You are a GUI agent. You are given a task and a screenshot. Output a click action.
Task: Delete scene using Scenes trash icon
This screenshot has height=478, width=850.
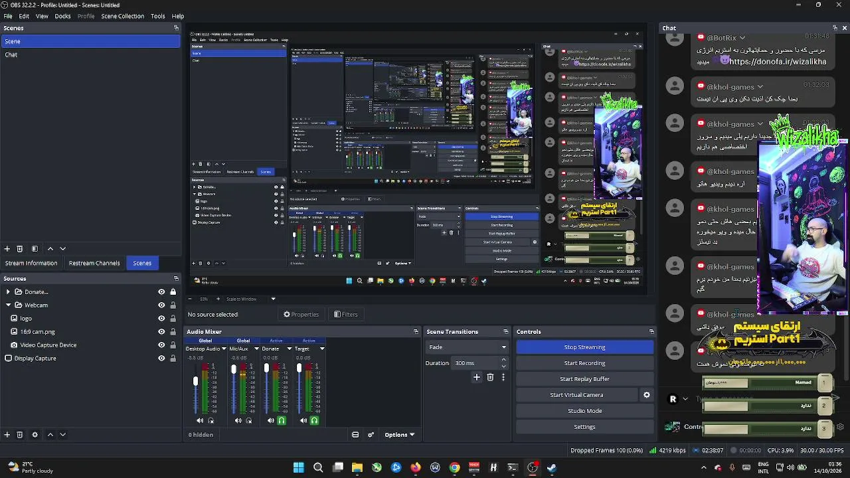coord(19,249)
